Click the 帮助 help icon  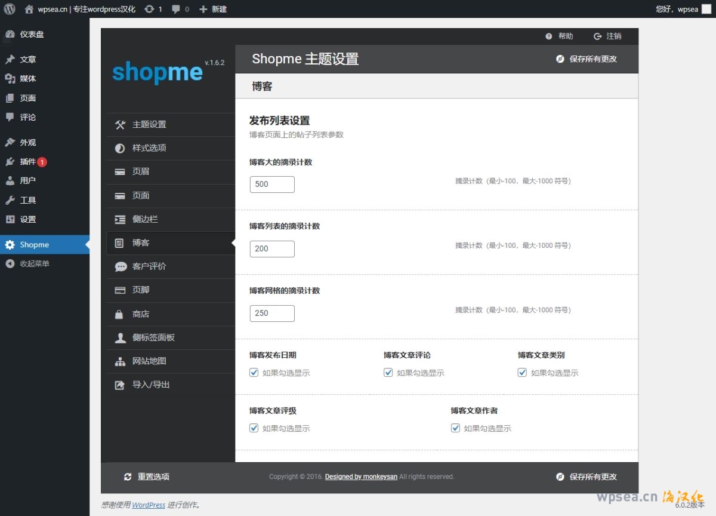[x=549, y=36]
